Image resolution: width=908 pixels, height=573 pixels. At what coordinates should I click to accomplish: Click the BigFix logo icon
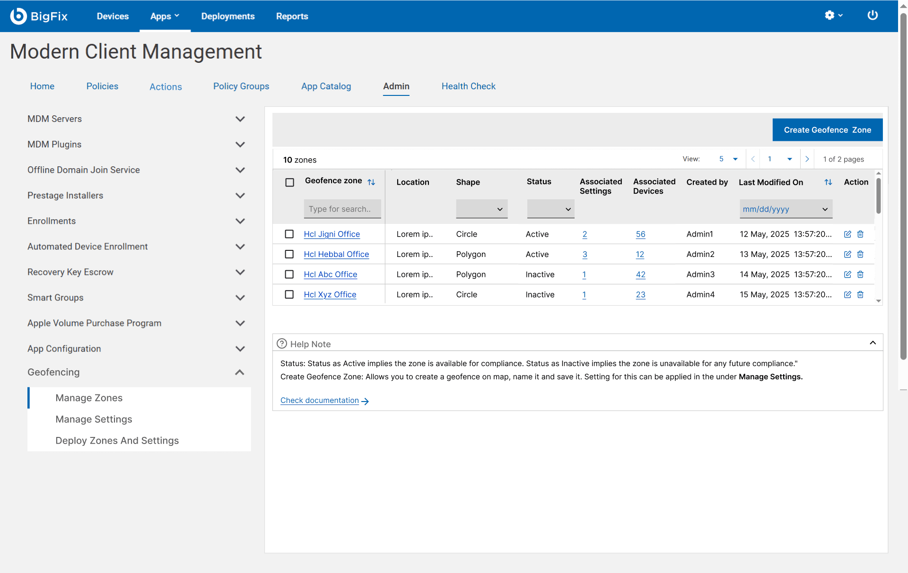[18, 16]
